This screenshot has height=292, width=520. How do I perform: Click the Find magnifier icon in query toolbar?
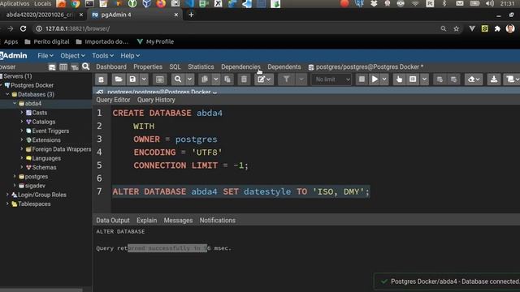[178, 79]
